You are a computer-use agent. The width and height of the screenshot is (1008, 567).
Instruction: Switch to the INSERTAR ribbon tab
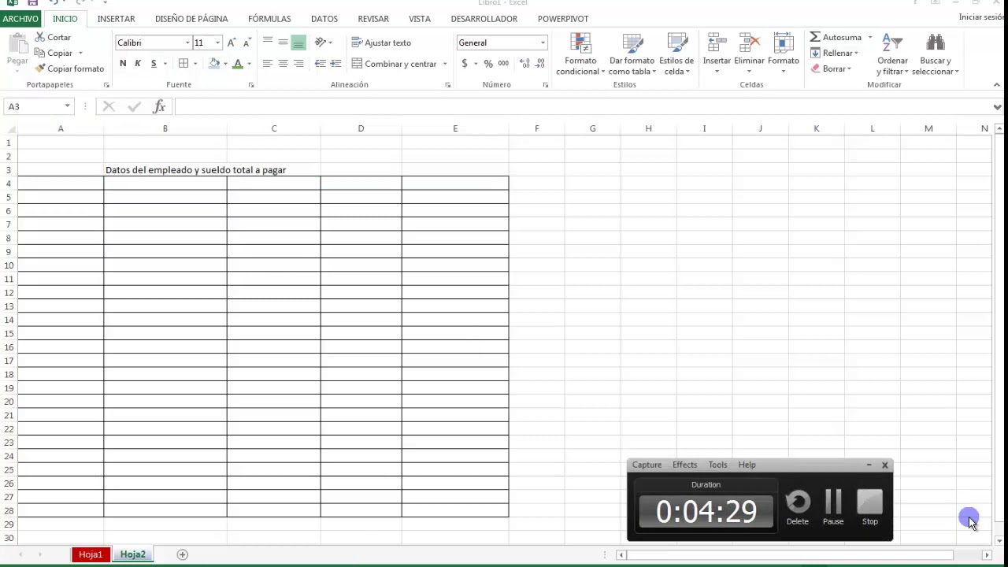point(116,19)
